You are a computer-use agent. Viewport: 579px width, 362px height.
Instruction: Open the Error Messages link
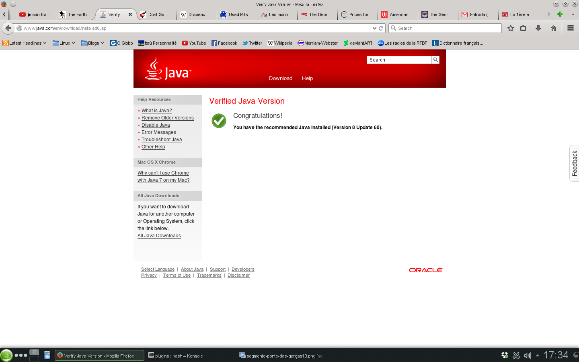[158, 132]
